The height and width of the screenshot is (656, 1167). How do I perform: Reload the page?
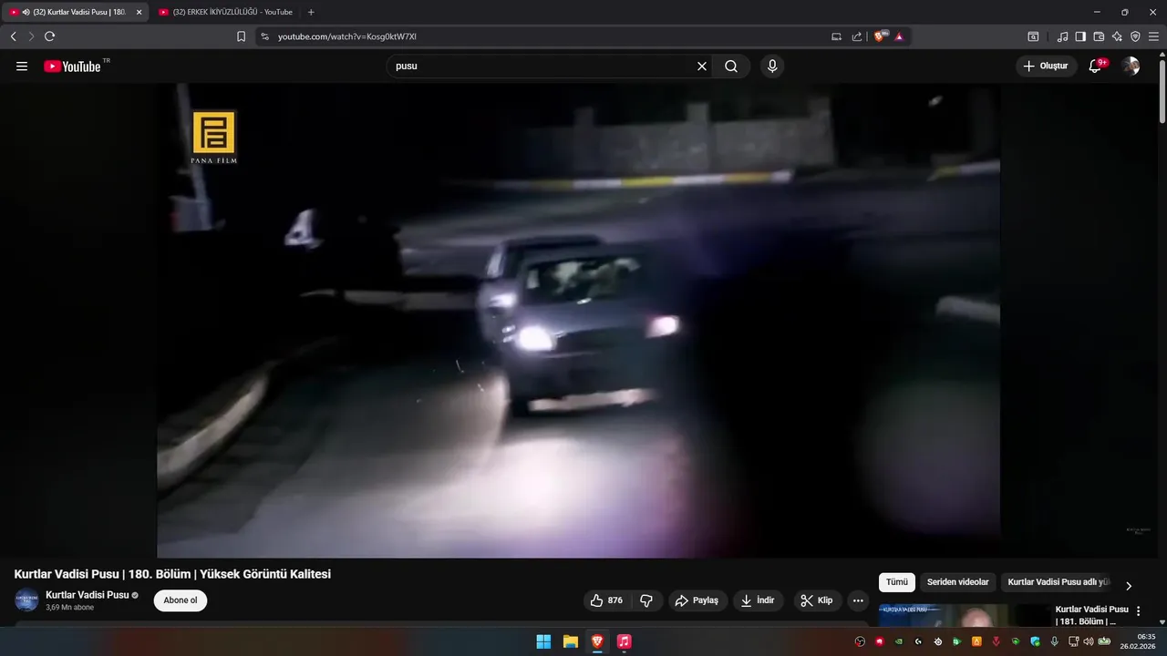[49, 36]
